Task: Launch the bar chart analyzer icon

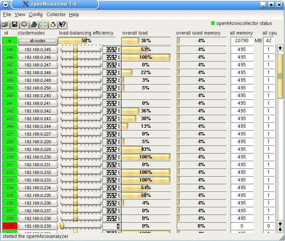Action: click(x=34, y=25)
